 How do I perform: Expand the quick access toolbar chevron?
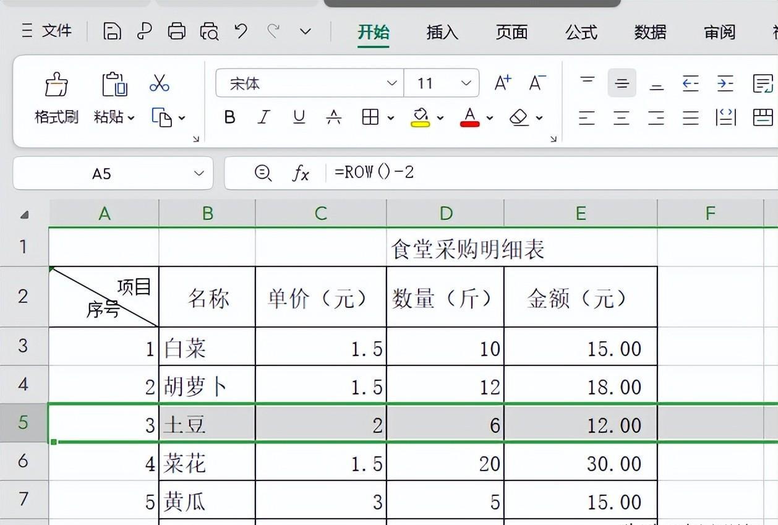(306, 31)
